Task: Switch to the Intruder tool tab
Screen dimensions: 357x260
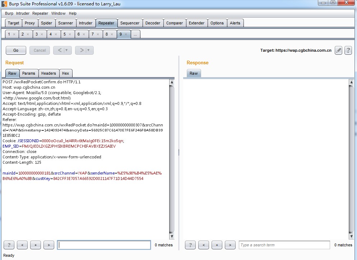Action: [85, 23]
